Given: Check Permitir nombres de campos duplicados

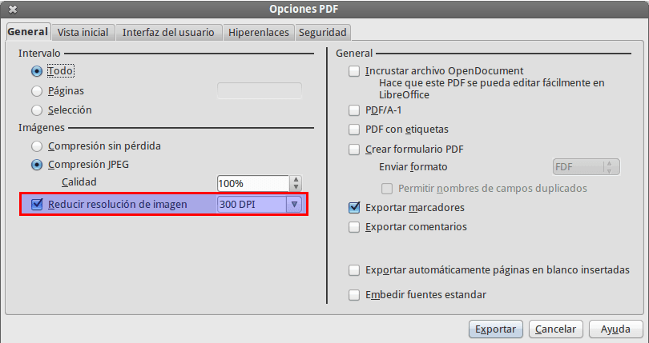Looking at the screenshot, I should (387, 189).
